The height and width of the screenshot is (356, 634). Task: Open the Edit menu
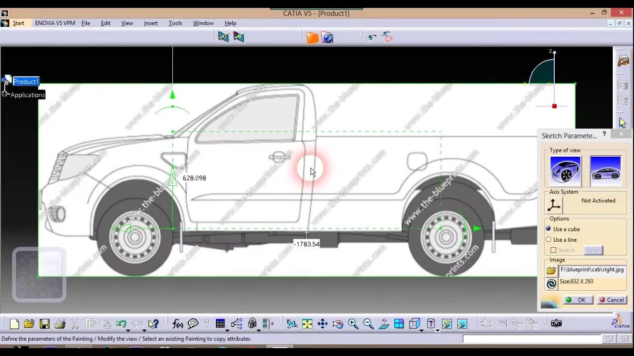point(106,23)
